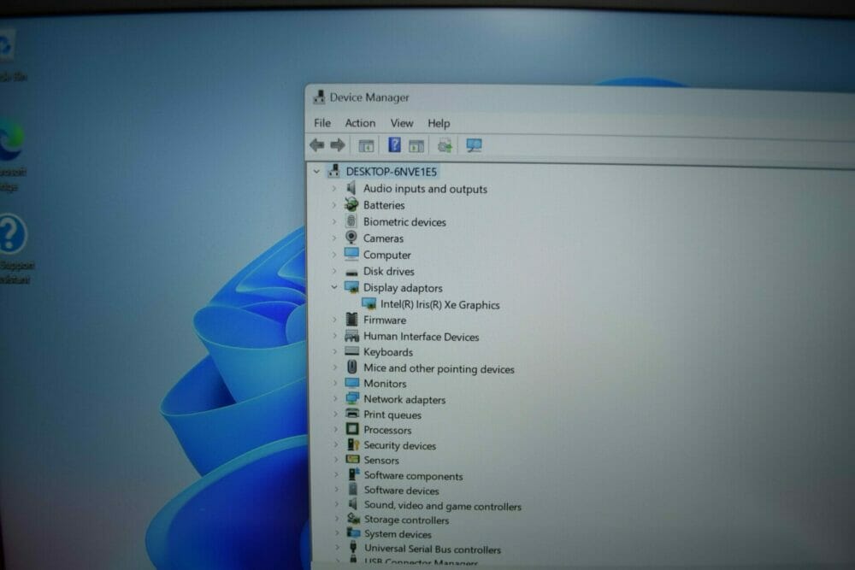Click the keyboard icon next to Keyboards
This screenshot has width=855, height=570.
351,351
